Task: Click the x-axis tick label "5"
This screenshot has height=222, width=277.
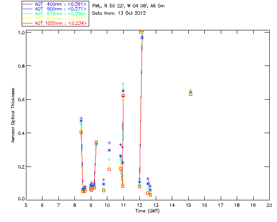Action: [26, 205]
